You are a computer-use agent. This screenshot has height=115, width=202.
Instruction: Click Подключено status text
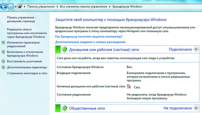click(x=180, y=49)
